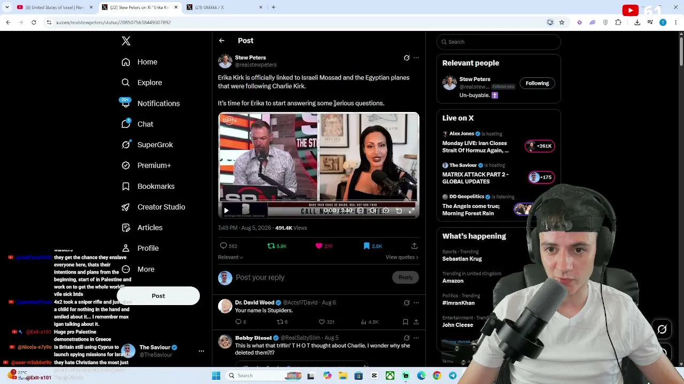
Task: Open account menu dots beside The Saviour
Action: point(201,351)
